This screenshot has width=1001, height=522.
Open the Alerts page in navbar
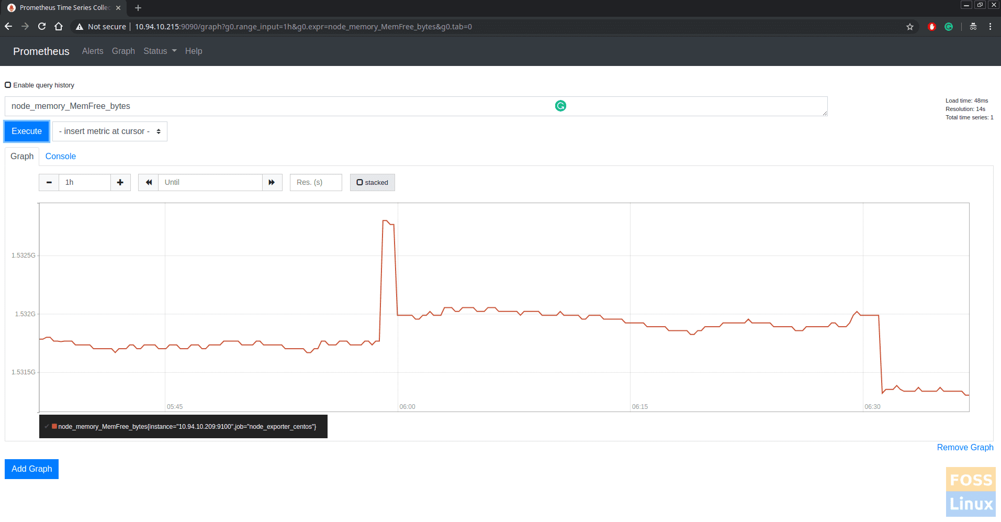[93, 51]
